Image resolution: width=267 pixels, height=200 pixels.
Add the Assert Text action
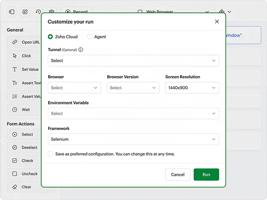pos(24,83)
